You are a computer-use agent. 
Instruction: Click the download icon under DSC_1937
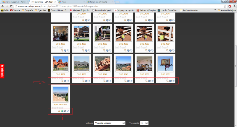pos(65,81)
